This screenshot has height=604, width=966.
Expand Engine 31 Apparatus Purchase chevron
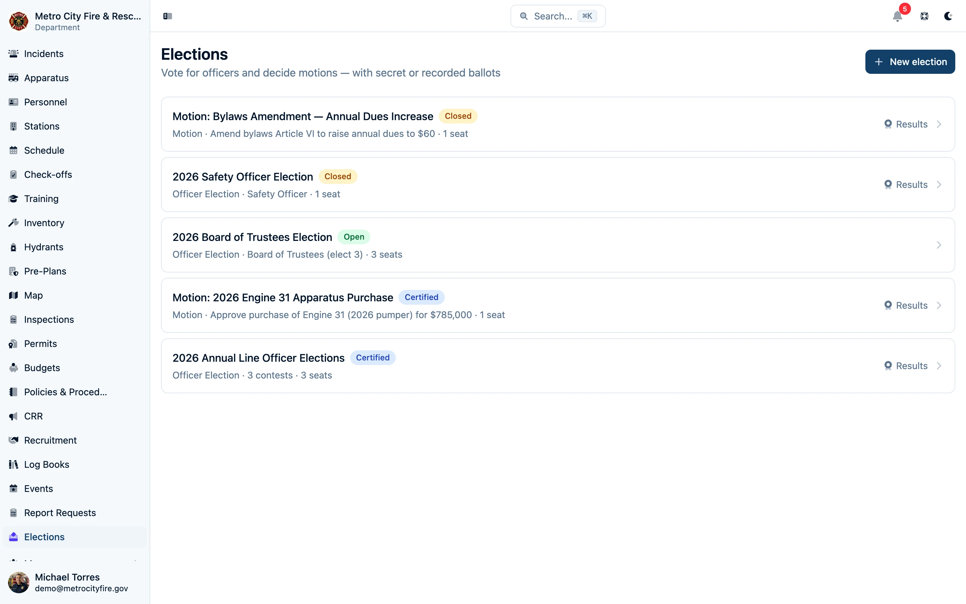[x=939, y=305]
